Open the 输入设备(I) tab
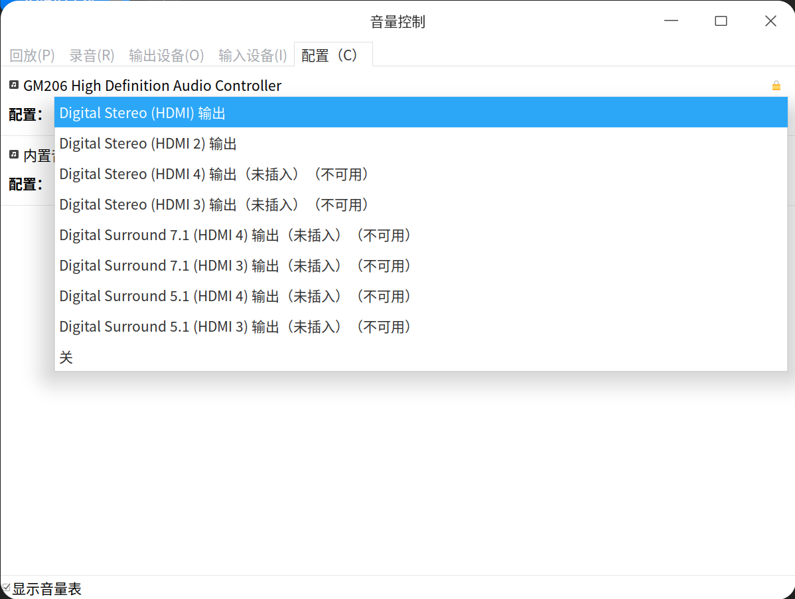Viewport: 795px width, 599px height. tap(252, 55)
